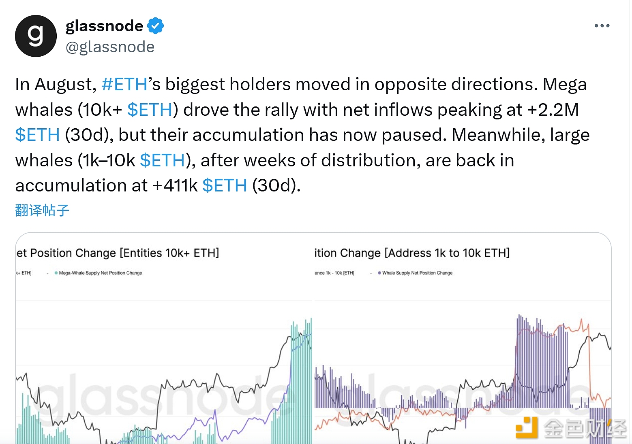Click the glassnode profile avatar
Screen dimensions: 632x444
[x=36, y=36]
